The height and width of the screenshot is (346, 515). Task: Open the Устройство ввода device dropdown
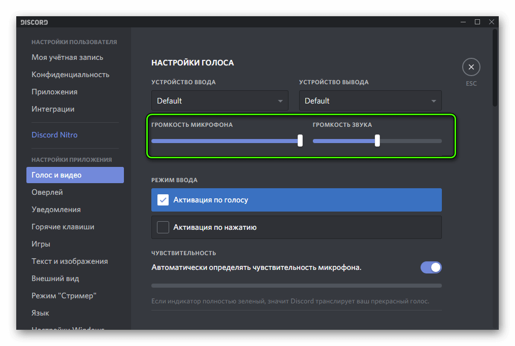[219, 100]
